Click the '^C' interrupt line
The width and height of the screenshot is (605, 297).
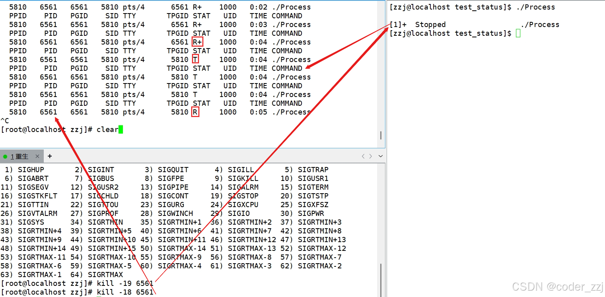(x=5, y=121)
